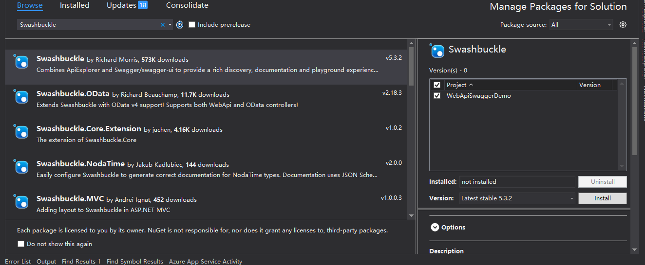
Task: Click the refresh icon beside search box
Action: point(180,25)
